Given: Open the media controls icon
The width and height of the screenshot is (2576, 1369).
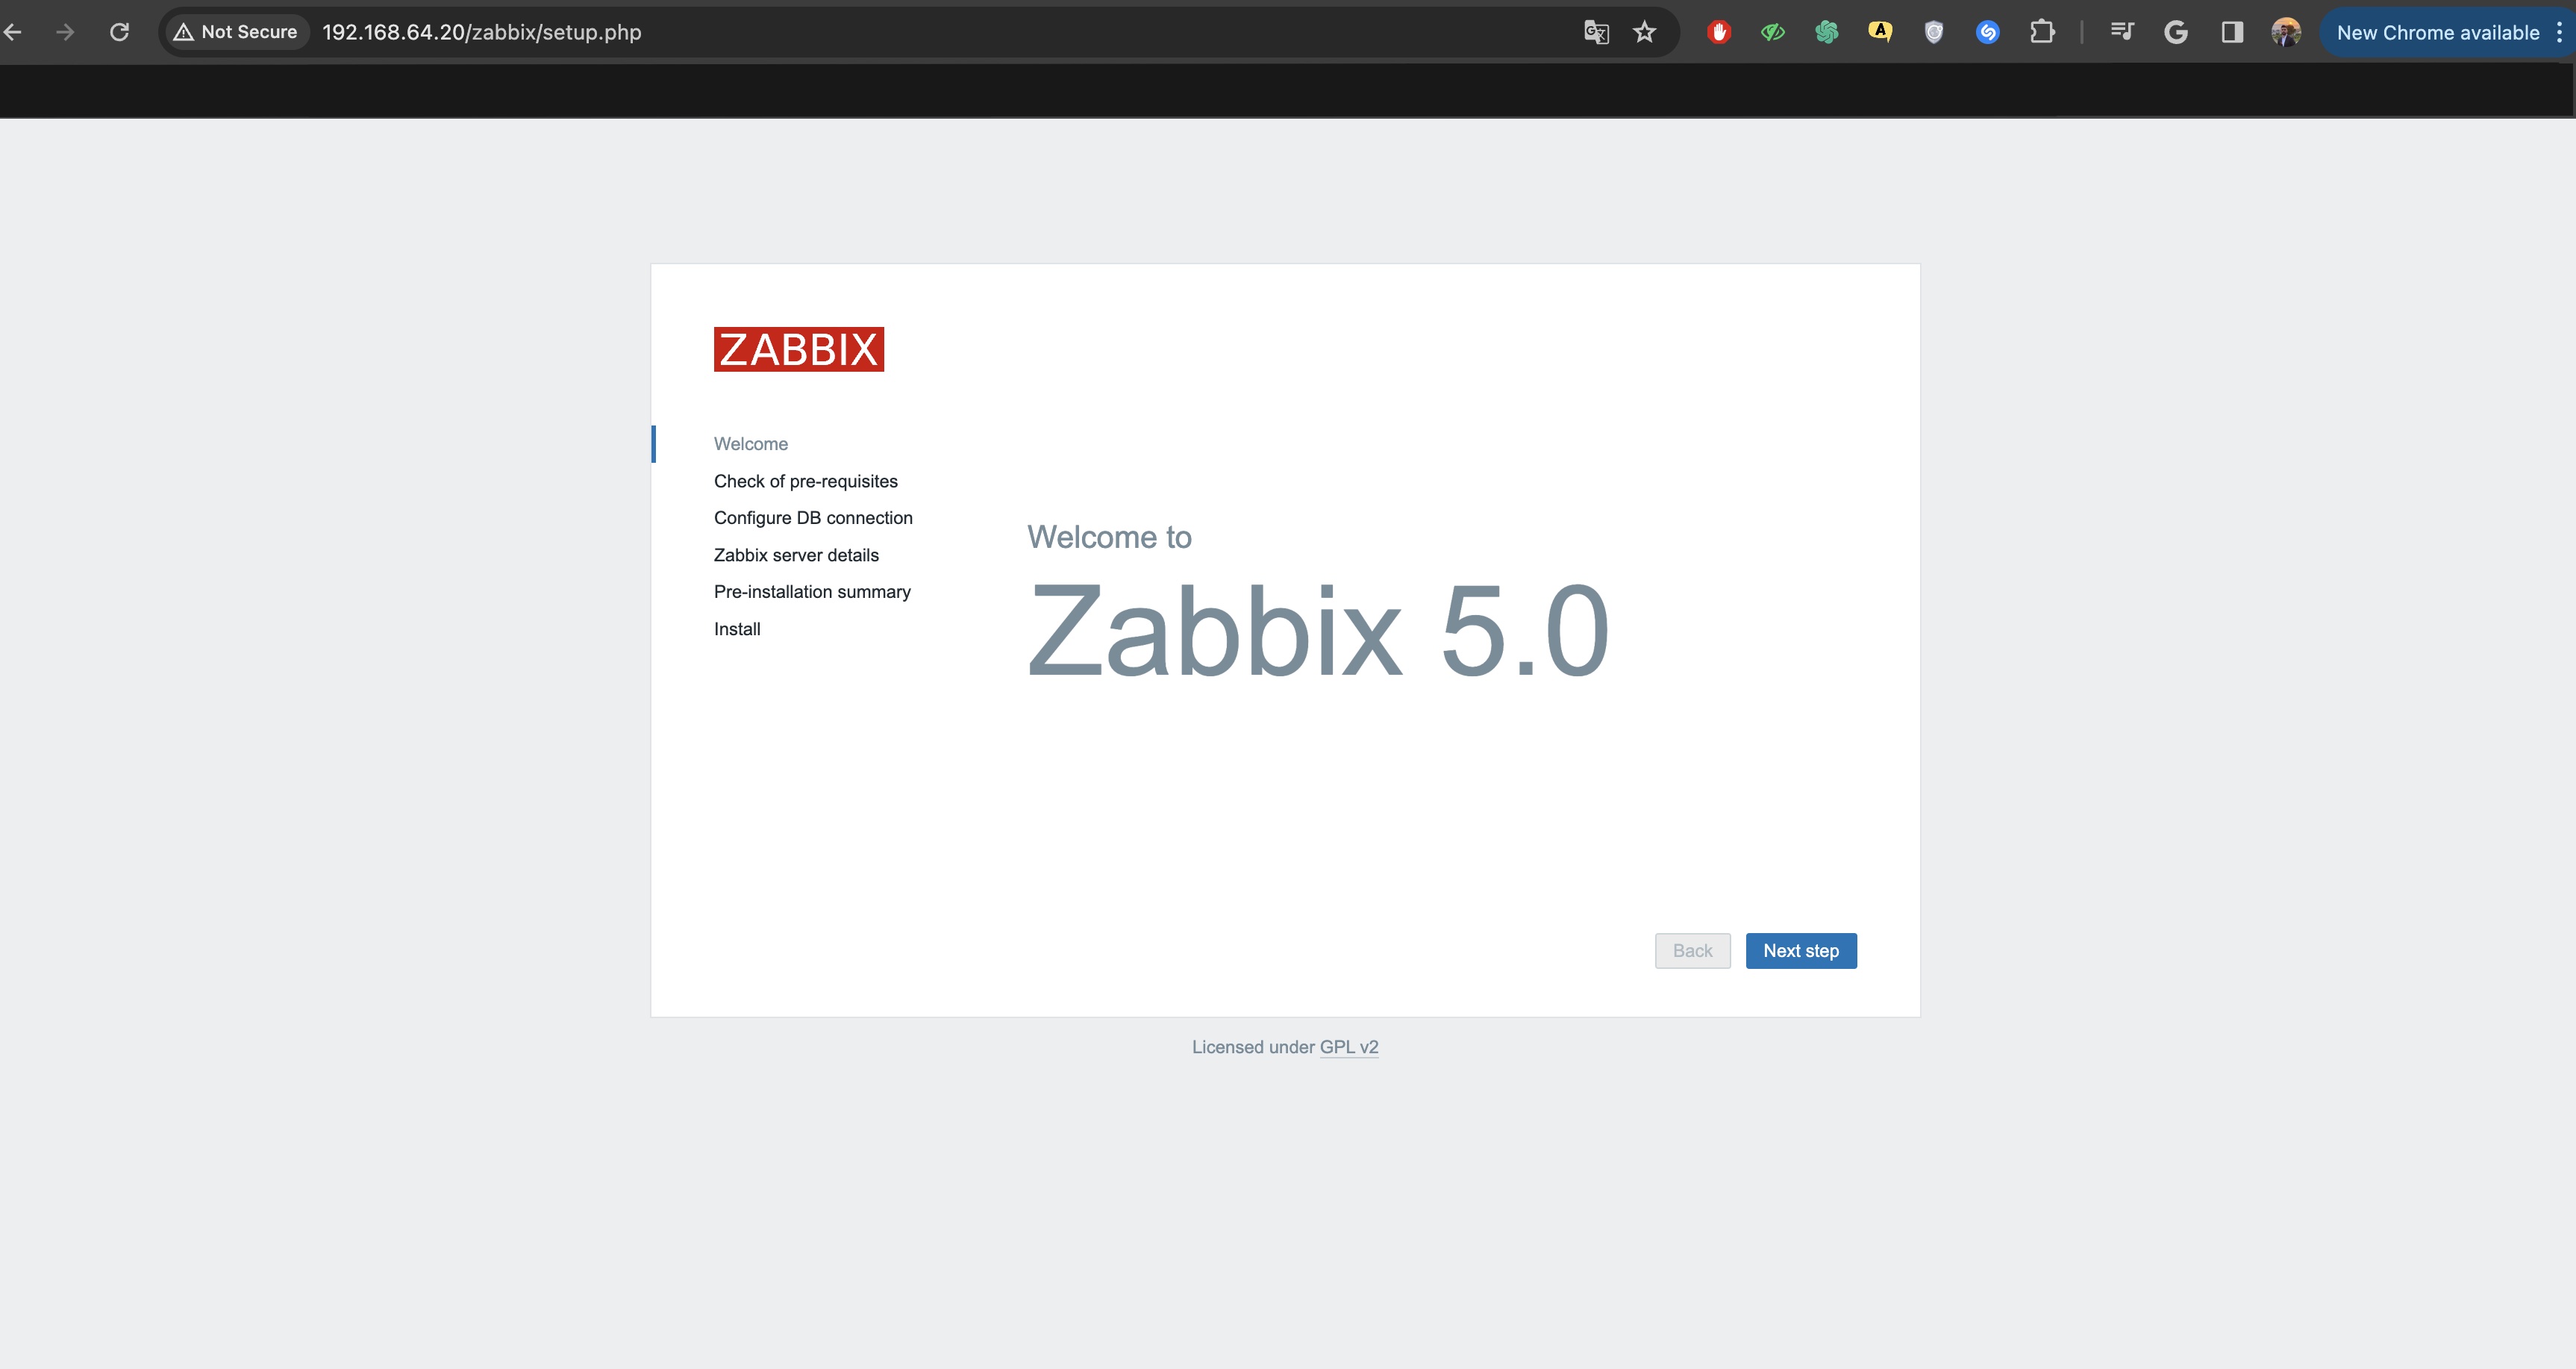Looking at the screenshot, I should click(2122, 32).
